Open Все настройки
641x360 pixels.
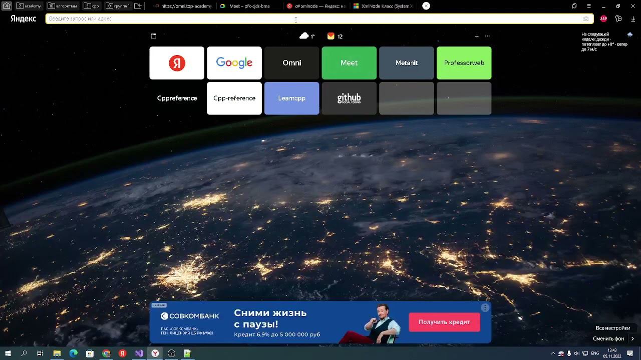[x=613, y=328]
